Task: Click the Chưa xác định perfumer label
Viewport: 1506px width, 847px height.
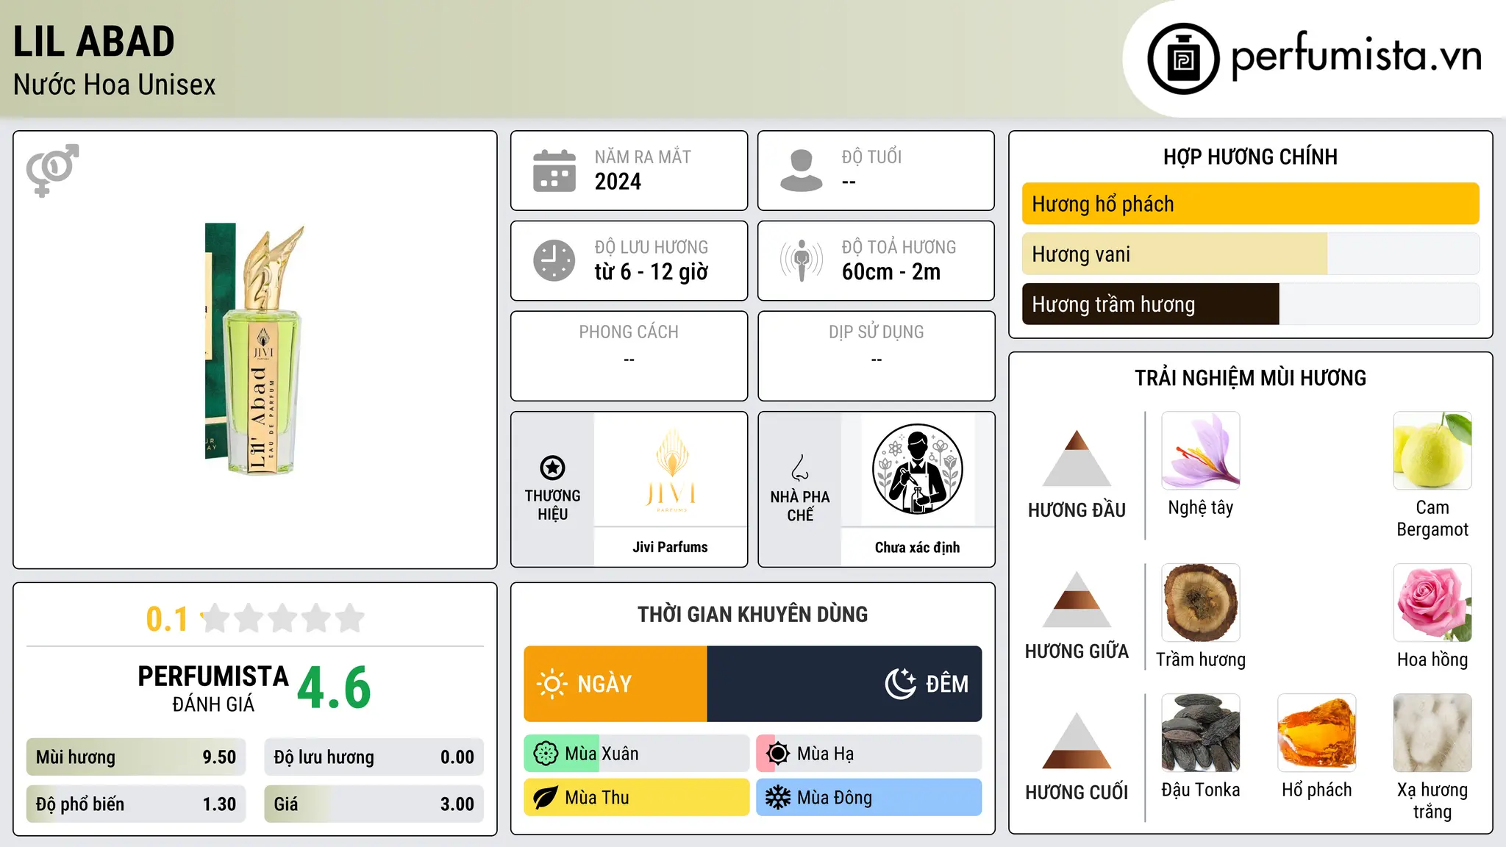Action: [917, 547]
